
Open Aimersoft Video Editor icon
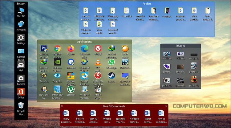pyautogui.click(x=84, y=62)
